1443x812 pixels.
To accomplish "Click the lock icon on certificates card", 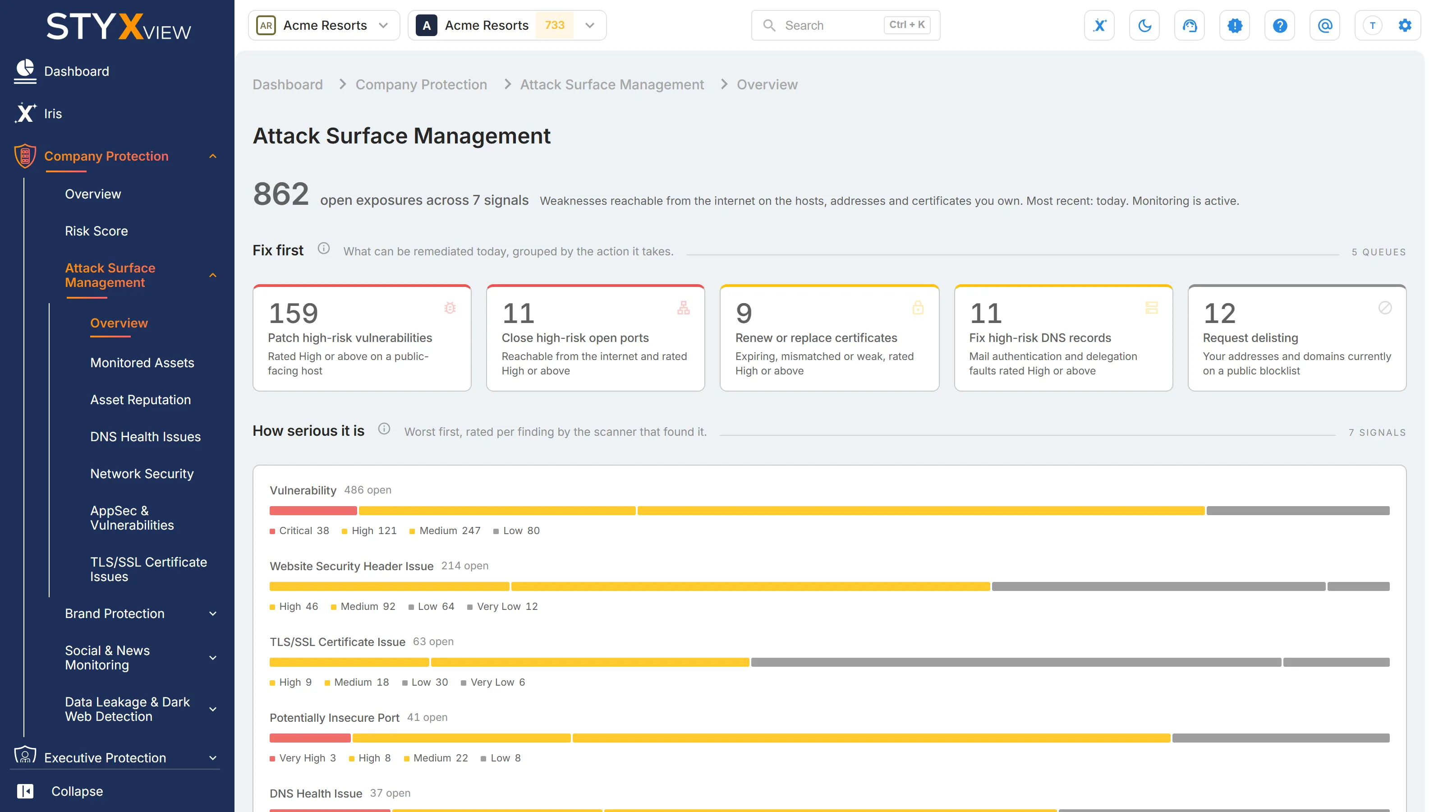I will coord(918,308).
